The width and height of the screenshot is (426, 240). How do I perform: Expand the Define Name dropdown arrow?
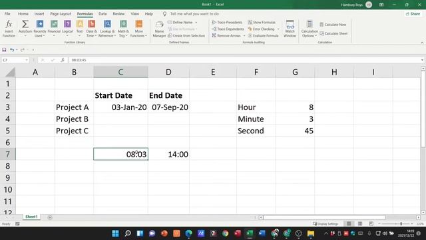[196, 22]
